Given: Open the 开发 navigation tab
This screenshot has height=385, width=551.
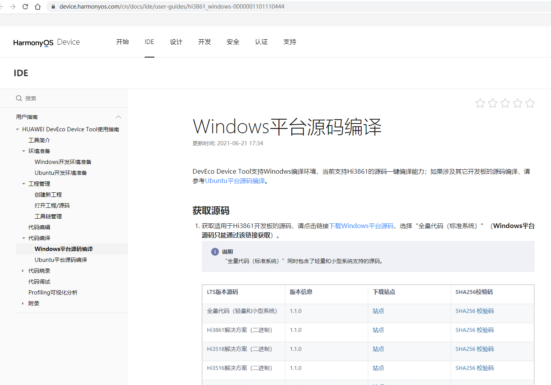Looking at the screenshot, I should click(x=205, y=42).
